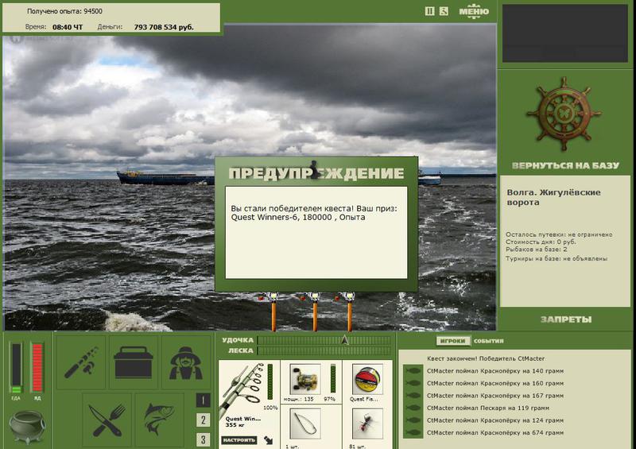Open the fish keepnet icon
Image resolution: width=636 pixels, height=449 pixels.
pyautogui.click(x=160, y=420)
